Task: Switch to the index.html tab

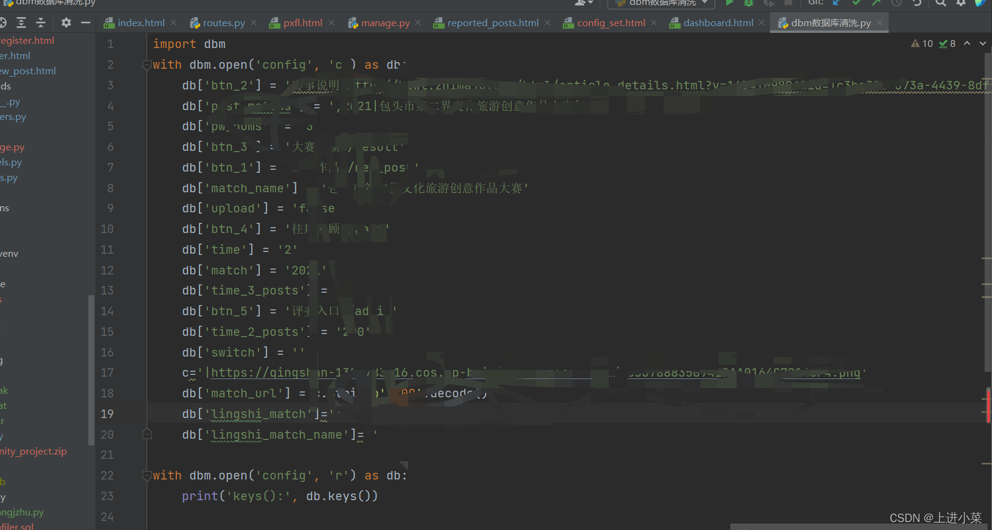Action: 140,23
